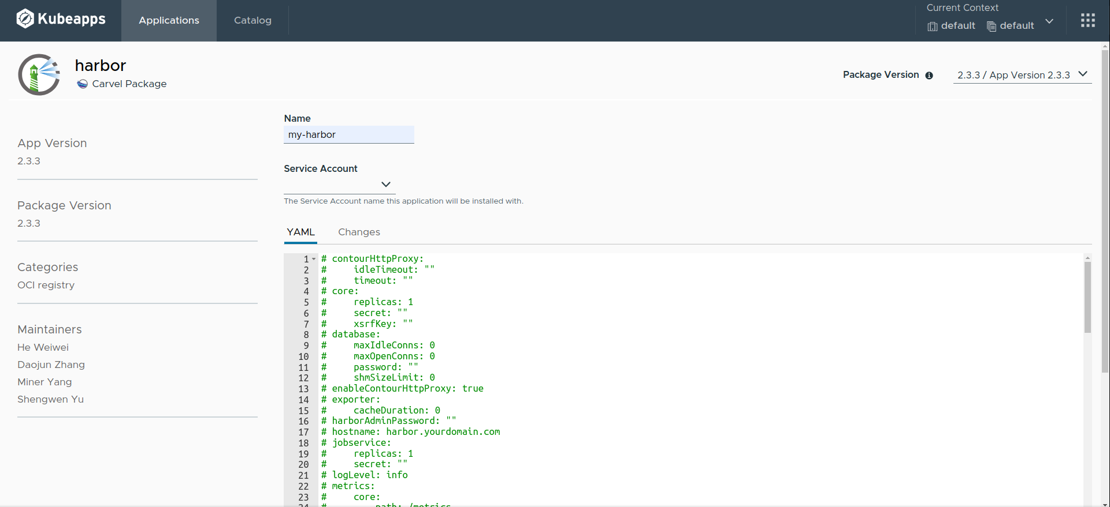The image size is (1110, 507).
Task: Click the Kubeapps logo icon
Action: (x=25, y=19)
